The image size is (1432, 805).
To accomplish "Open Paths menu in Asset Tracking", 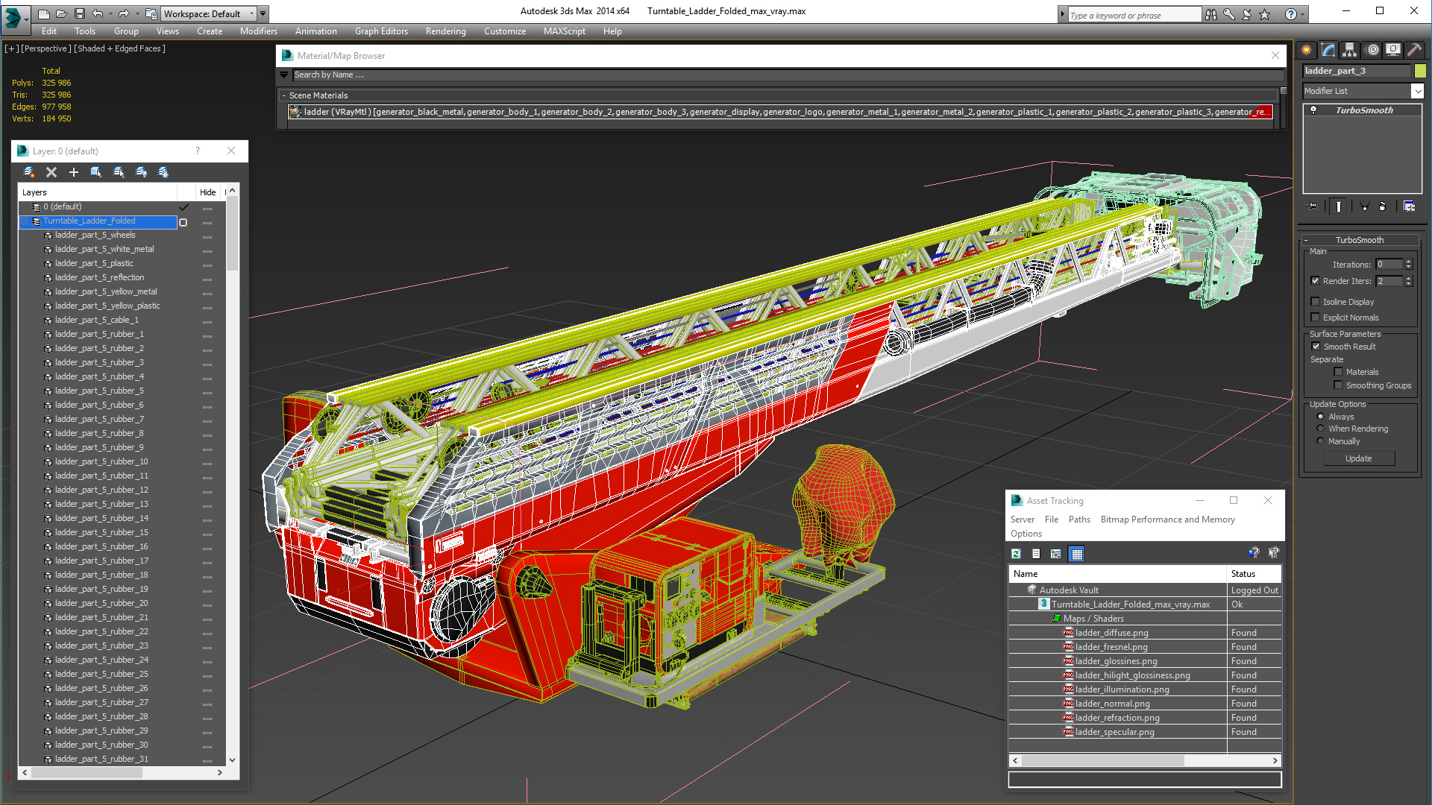I will click(1078, 520).
